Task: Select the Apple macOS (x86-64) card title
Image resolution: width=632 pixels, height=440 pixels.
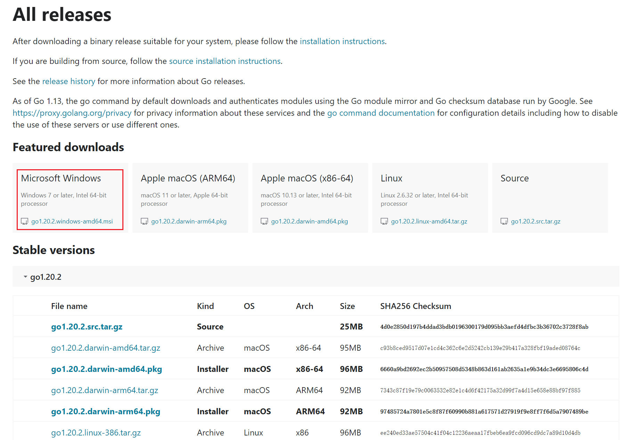Action: click(307, 178)
